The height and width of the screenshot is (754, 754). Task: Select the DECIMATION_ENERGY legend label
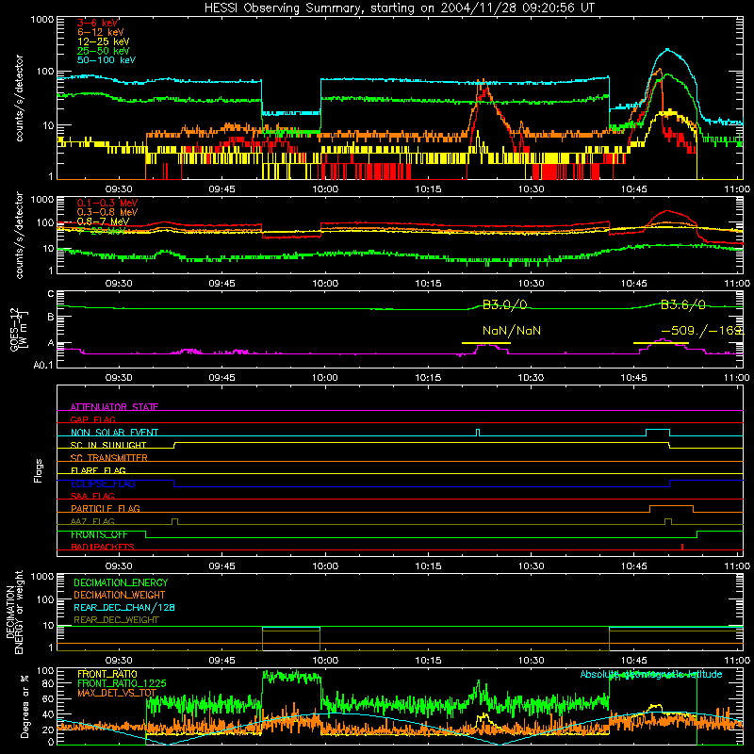point(121,582)
